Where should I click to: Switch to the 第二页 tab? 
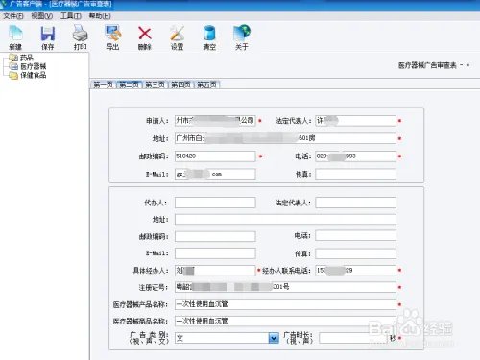pos(130,84)
